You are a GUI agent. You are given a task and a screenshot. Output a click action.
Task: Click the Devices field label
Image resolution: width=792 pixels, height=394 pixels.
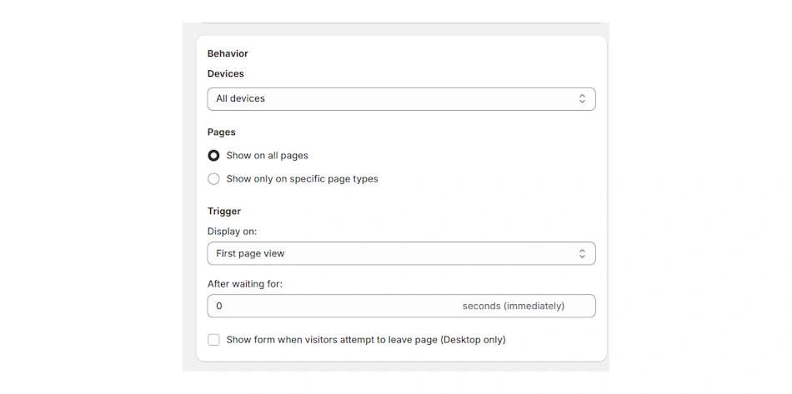pos(225,73)
